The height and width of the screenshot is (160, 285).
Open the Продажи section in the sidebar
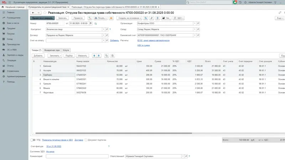coord(11,28)
